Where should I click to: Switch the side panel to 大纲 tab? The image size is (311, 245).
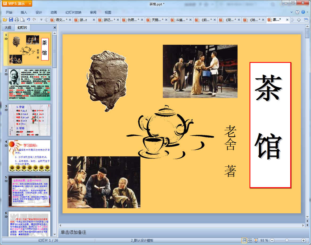click(8, 28)
